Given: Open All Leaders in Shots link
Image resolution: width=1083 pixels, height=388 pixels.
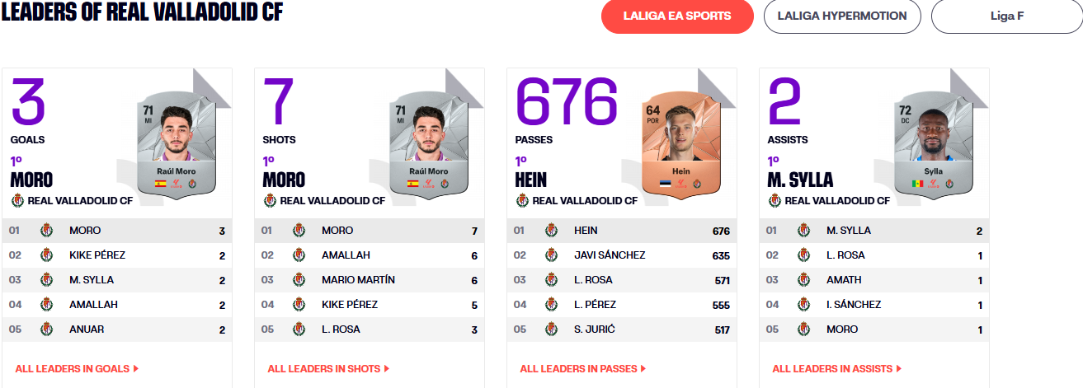Looking at the screenshot, I should tap(328, 369).
